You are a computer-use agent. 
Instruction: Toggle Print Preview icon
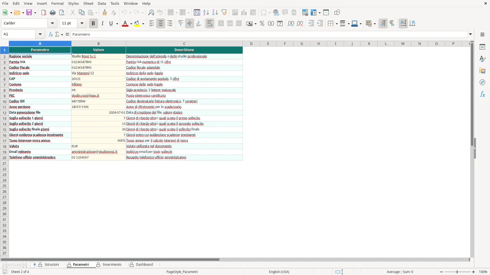tap(62, 13)
